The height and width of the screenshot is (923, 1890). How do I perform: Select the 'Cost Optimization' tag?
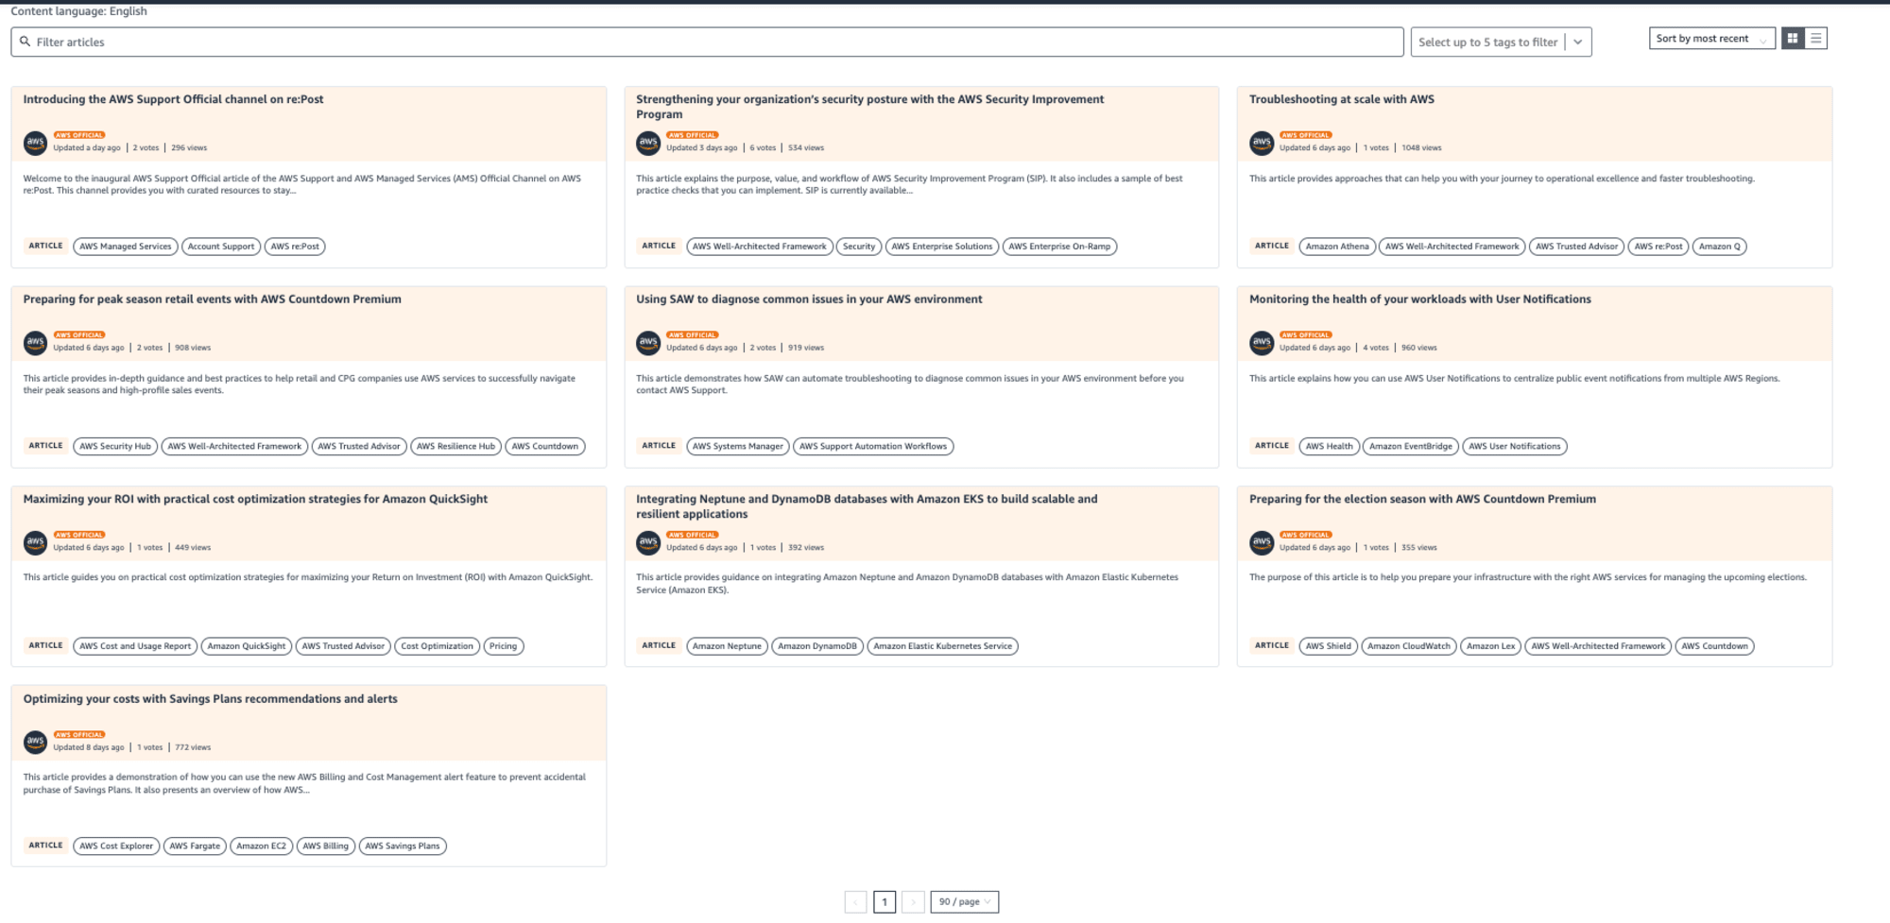click(x=437, y=646)
